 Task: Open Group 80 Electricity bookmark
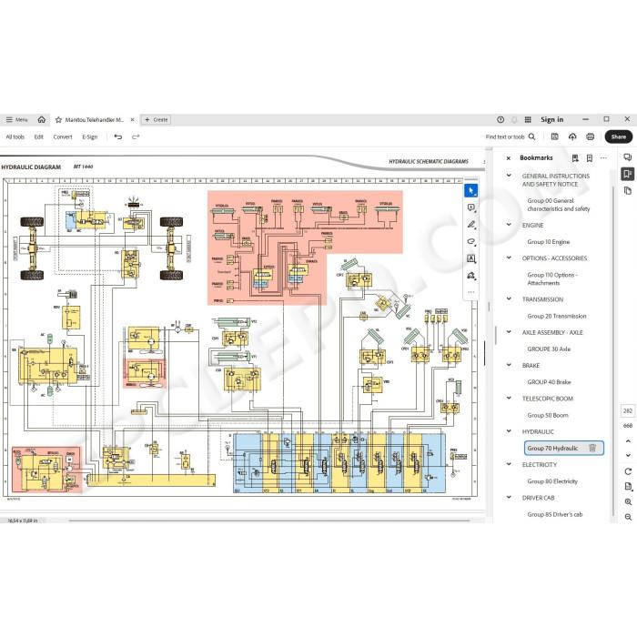(x=552, y=481)
